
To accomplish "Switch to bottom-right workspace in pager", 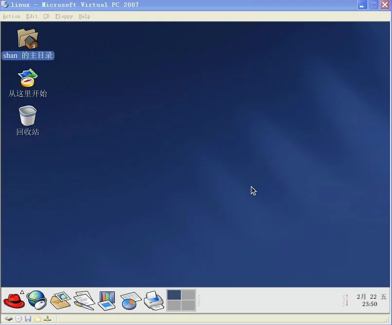I will [x=188, y=305].
